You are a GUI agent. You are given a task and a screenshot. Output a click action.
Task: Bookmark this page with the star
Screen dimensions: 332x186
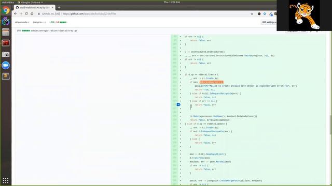point(252,14)
